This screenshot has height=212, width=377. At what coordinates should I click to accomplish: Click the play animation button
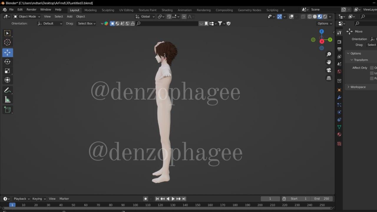[x=173, y=199]
